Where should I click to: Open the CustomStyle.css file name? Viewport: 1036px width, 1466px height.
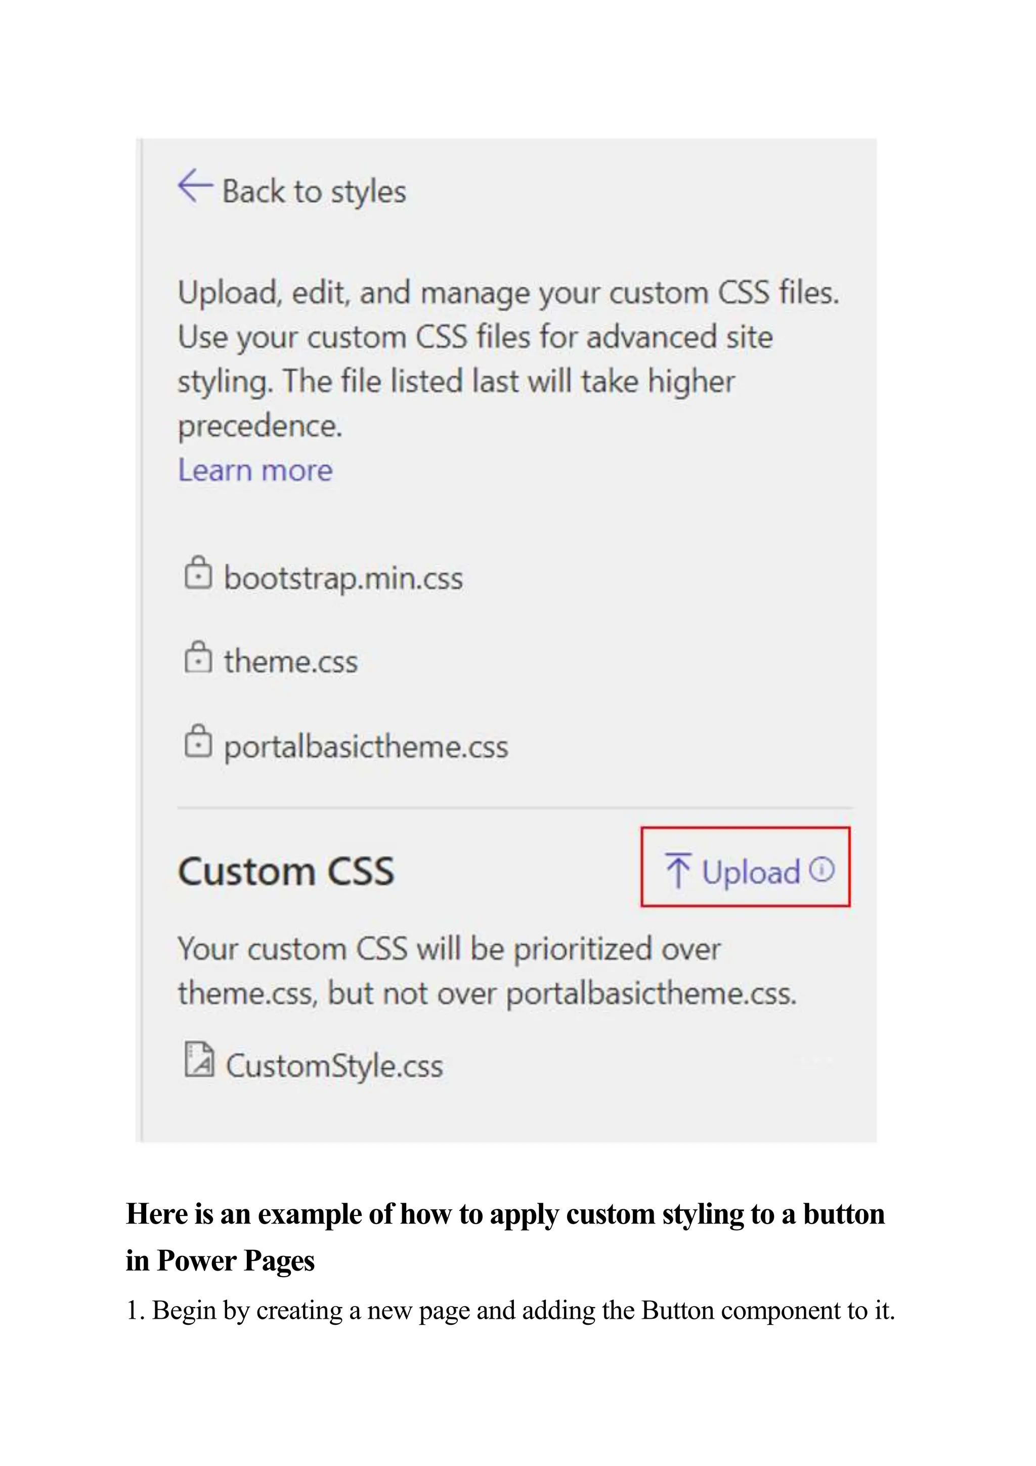[334, 1066]
